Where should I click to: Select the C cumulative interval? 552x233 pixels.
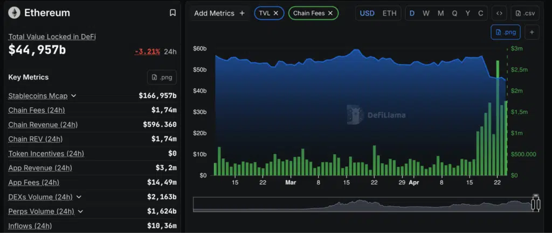point(480,13)
